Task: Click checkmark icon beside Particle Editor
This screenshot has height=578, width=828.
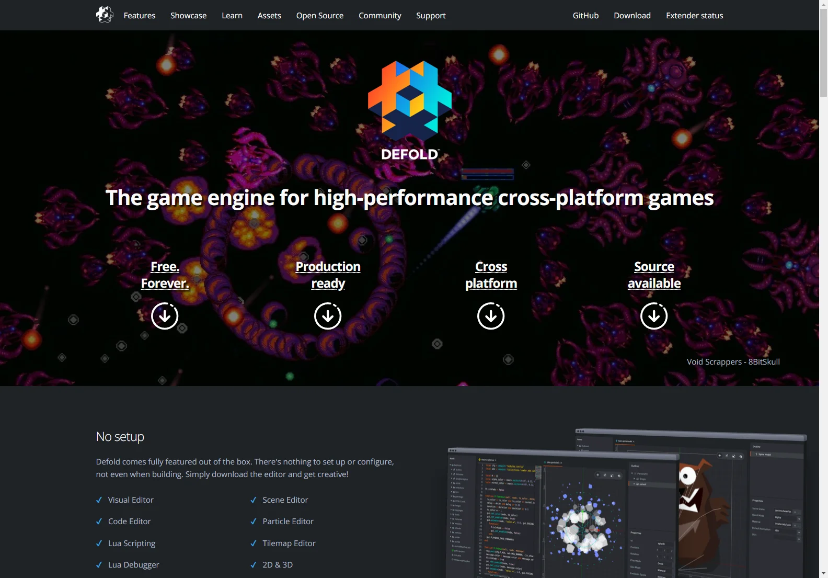Action: (x=254, y=522)
